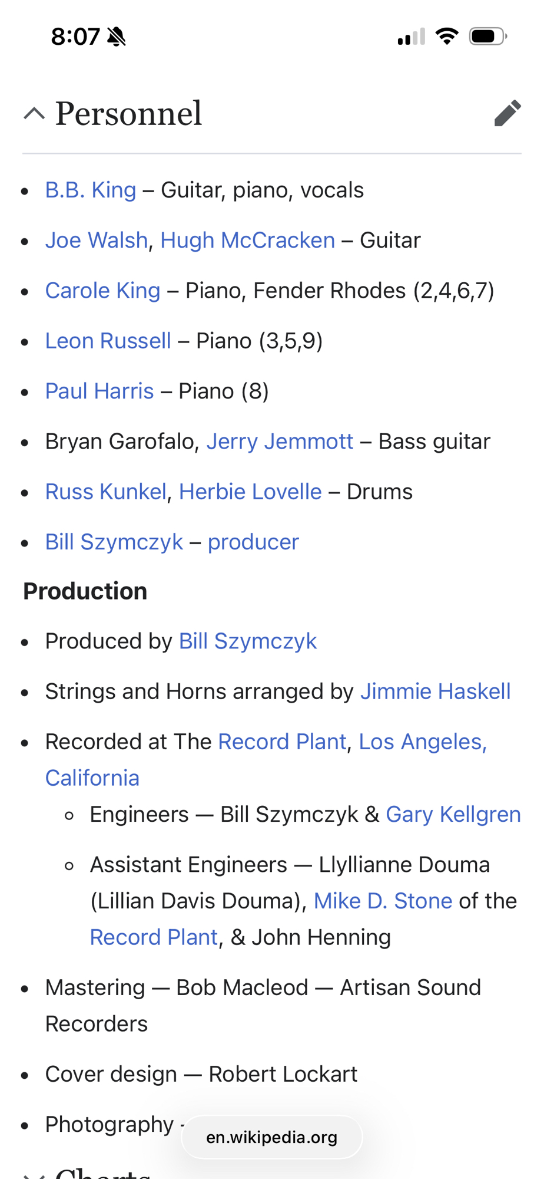Follow the Hugh McCracken link
544x1179 pixels.
click(247, 241)
